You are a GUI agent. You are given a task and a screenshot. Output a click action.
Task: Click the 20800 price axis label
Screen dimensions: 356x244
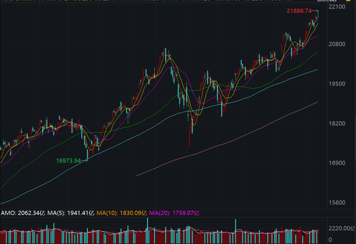pos(337,44)
